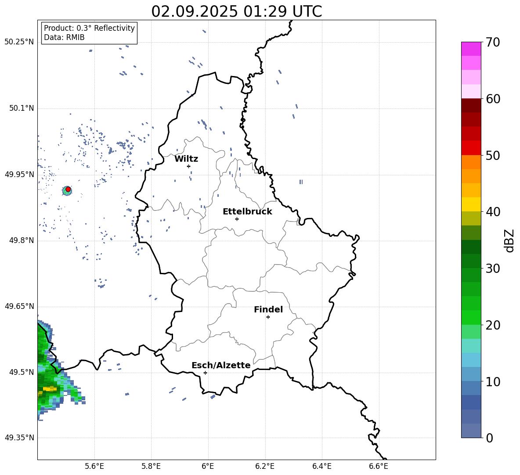Click the 50.25°N latitude label
The image size is (520, 475).
19,42
